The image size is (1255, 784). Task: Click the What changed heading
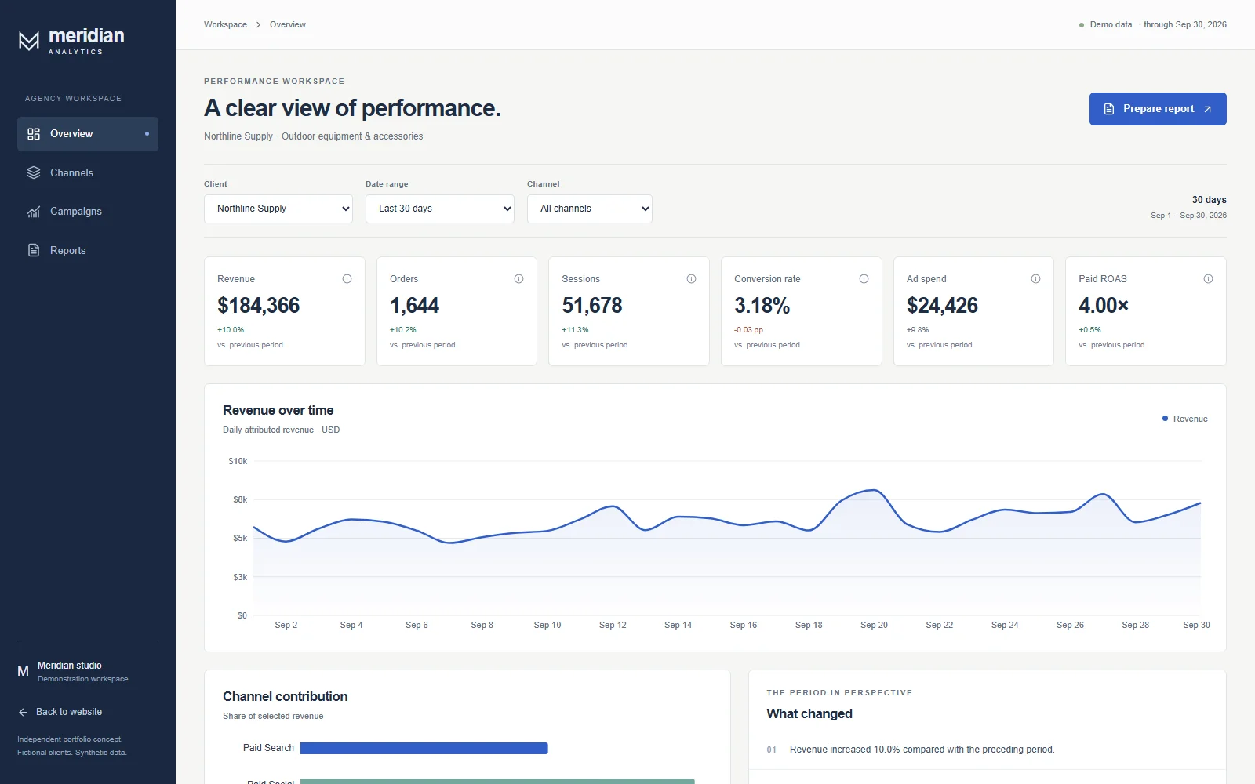pyautogui.click(x=809, y=714)
